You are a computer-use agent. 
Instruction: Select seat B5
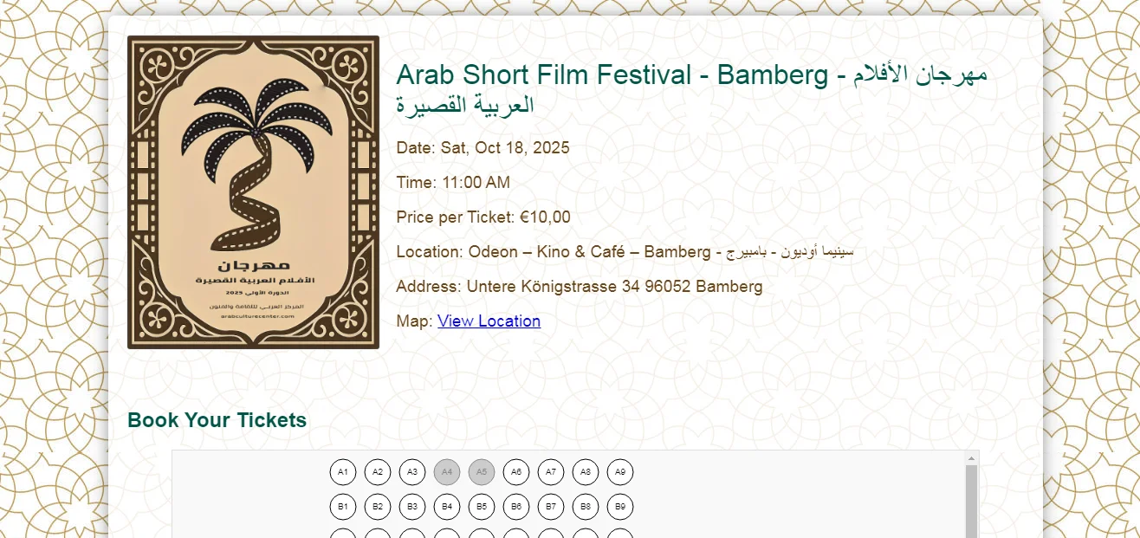coord(482,506)
